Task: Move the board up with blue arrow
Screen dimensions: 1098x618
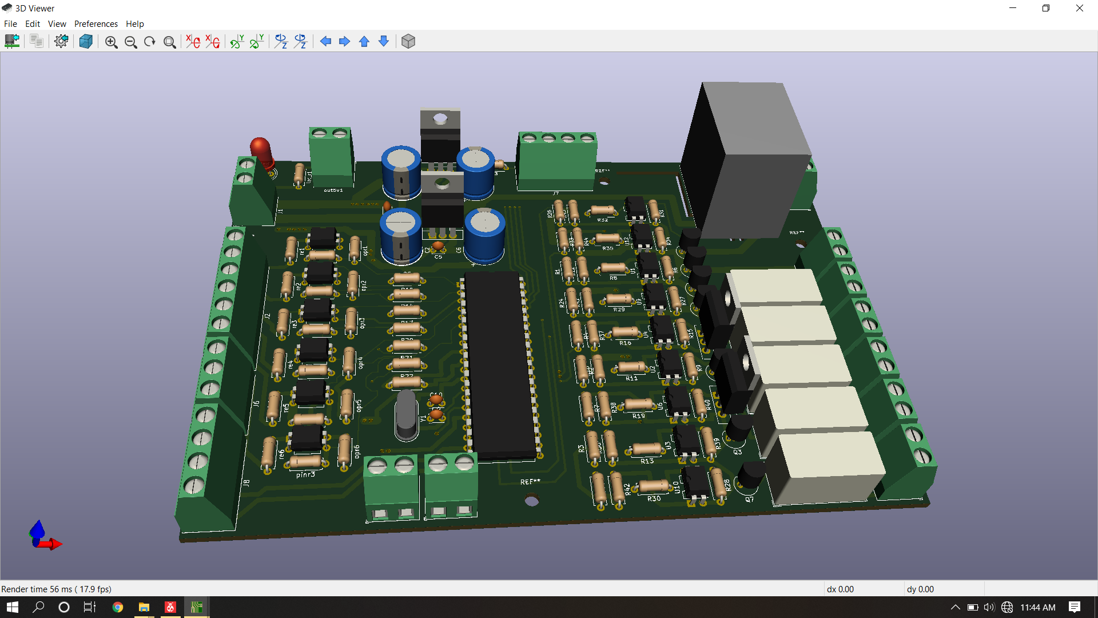Action: point(364,41)
